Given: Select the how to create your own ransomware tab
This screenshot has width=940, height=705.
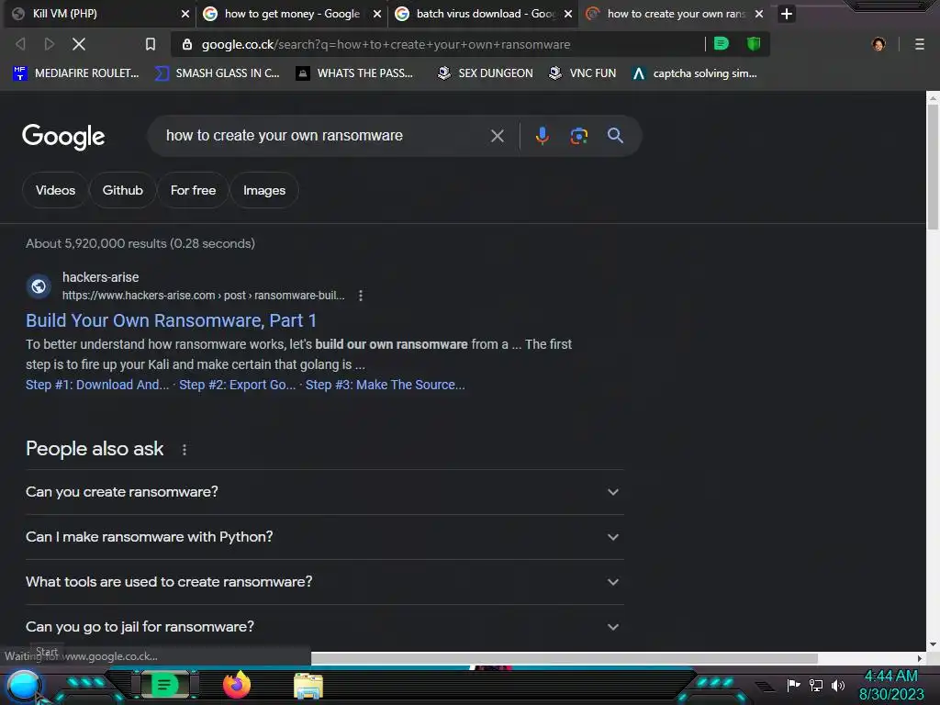Looking at the screenshot, I should [x=676, y=14].
